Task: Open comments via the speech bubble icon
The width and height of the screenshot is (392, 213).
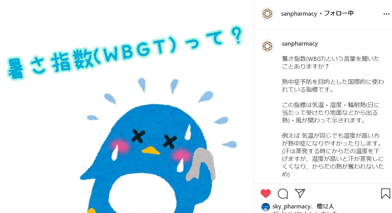Action: (x=283, y=194)
